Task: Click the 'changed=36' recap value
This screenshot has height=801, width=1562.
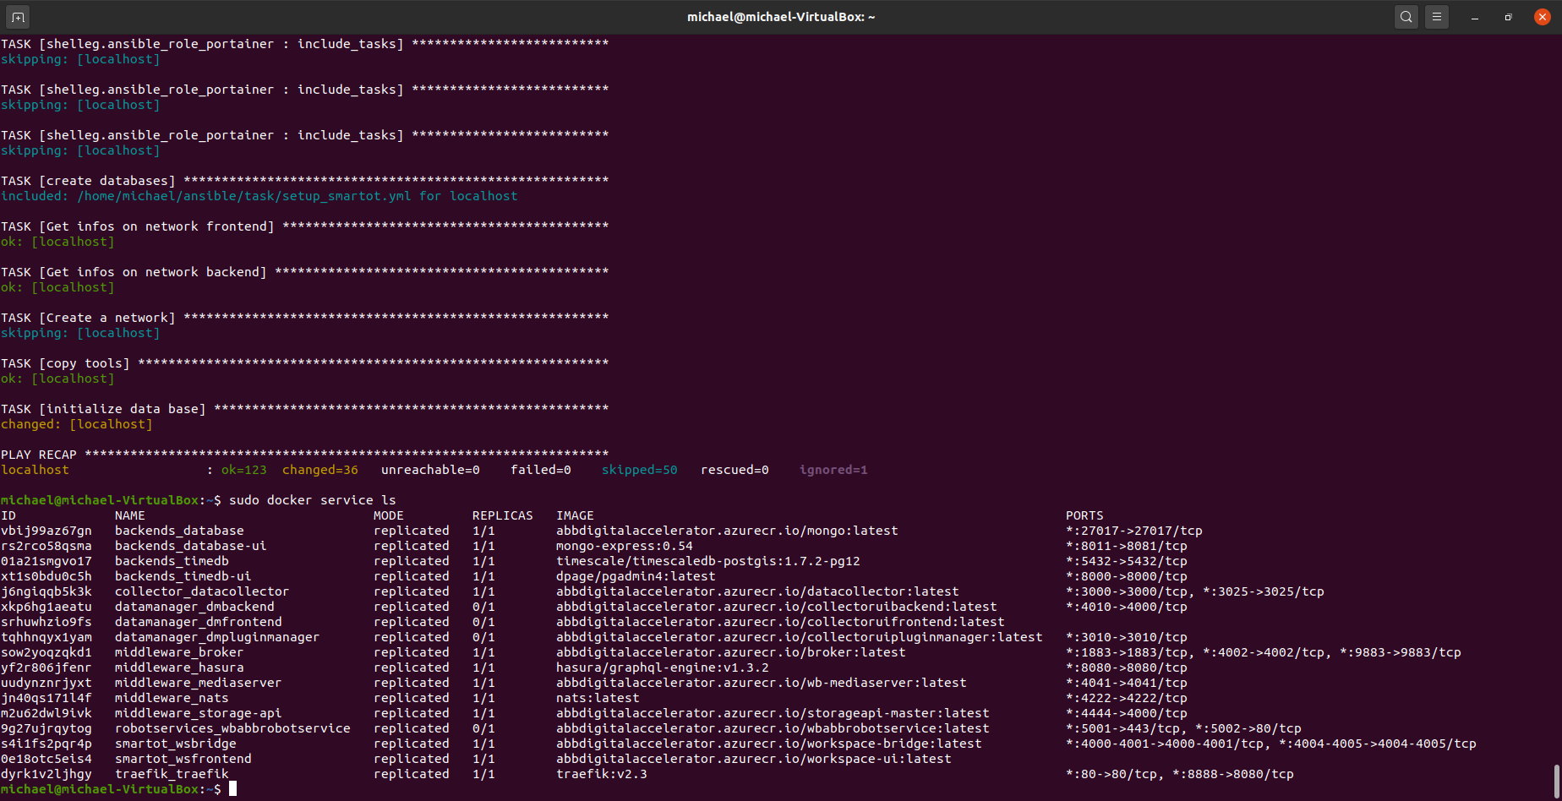Action: 320,470
